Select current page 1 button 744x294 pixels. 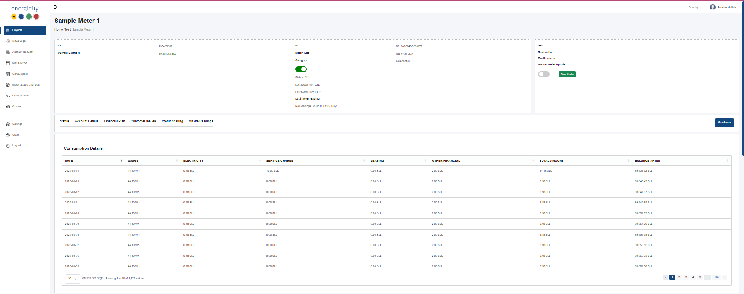point(672,277)
